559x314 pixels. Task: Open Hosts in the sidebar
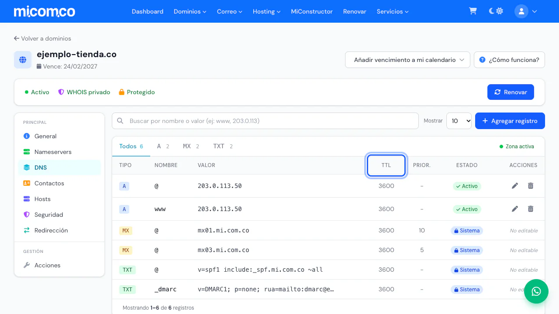click(59, 199)
